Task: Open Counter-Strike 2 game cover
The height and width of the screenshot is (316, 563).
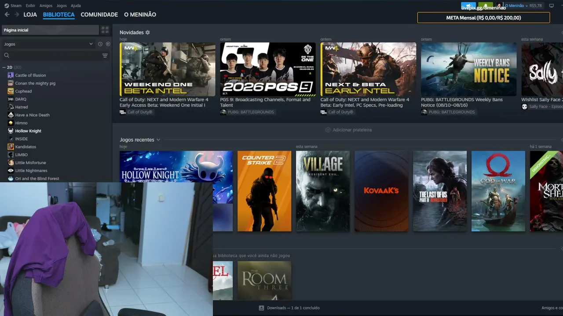Action: click(x=264, y=191)
